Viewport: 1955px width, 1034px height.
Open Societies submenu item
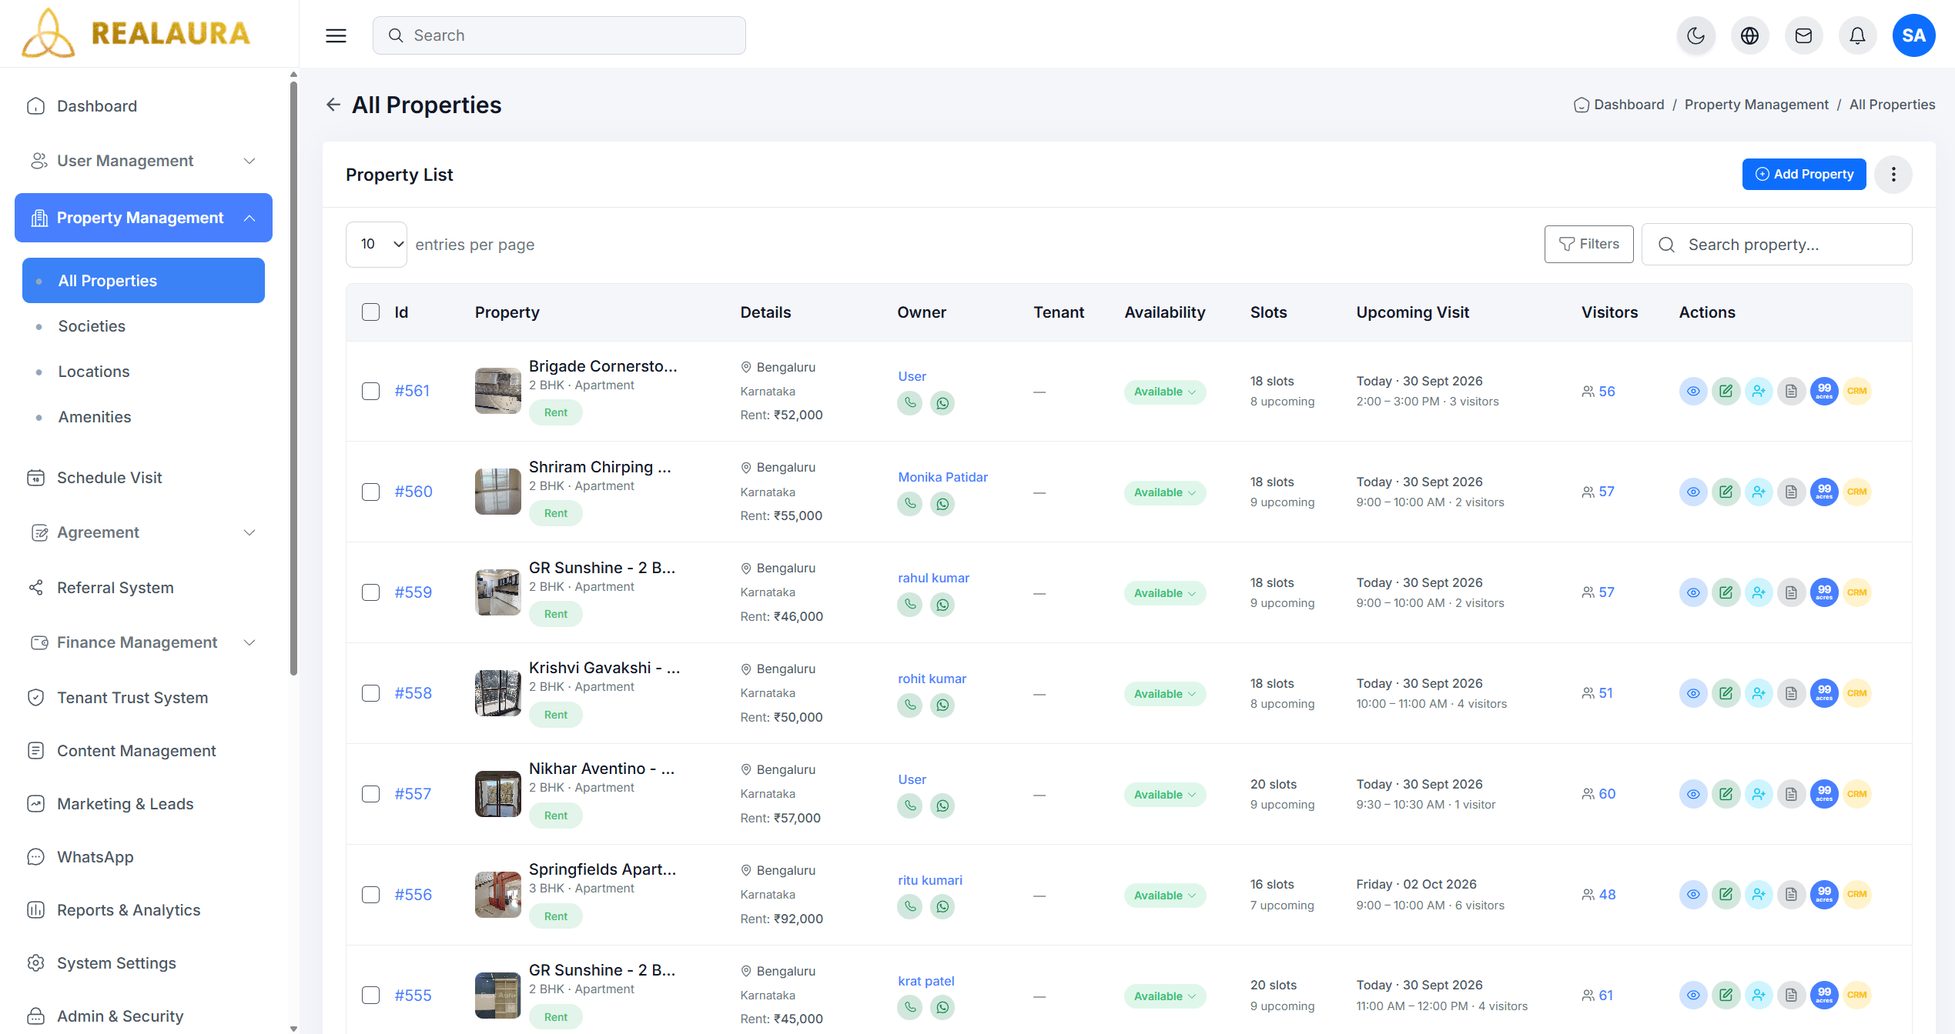click(x=92, y=326)
